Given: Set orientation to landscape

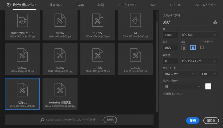Looking at the screenshot, I should click(193, 47).
